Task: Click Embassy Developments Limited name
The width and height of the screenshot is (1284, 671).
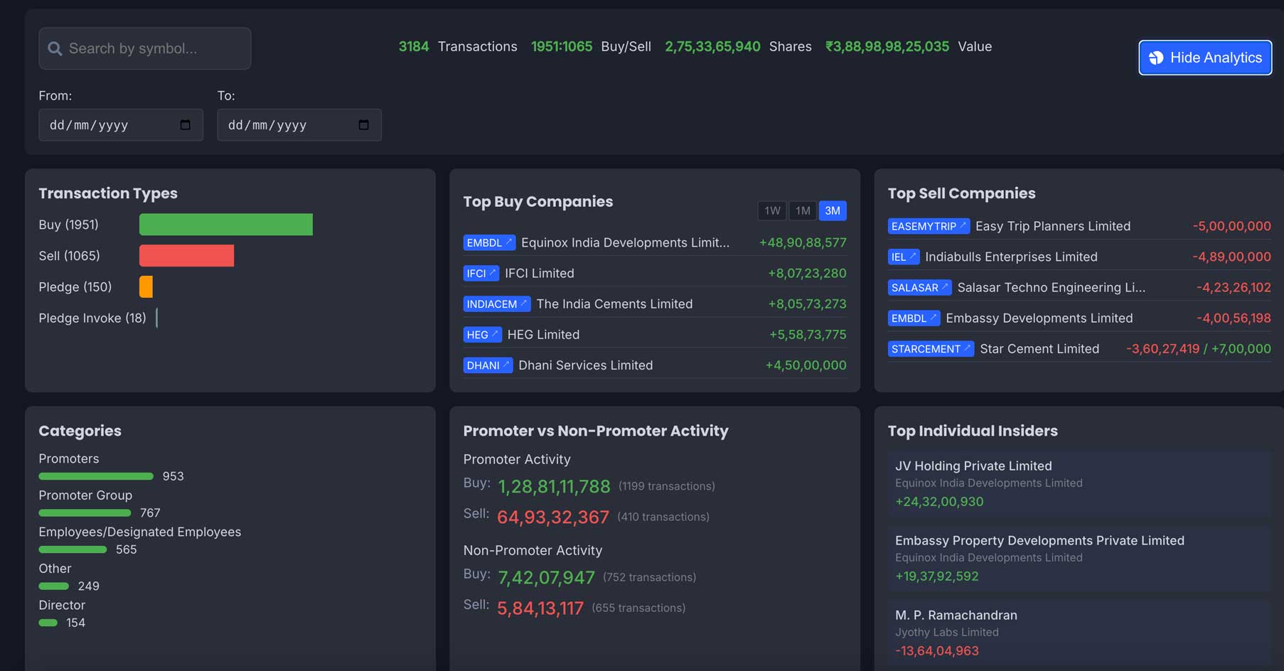Action: click(x=1039, y=318)
